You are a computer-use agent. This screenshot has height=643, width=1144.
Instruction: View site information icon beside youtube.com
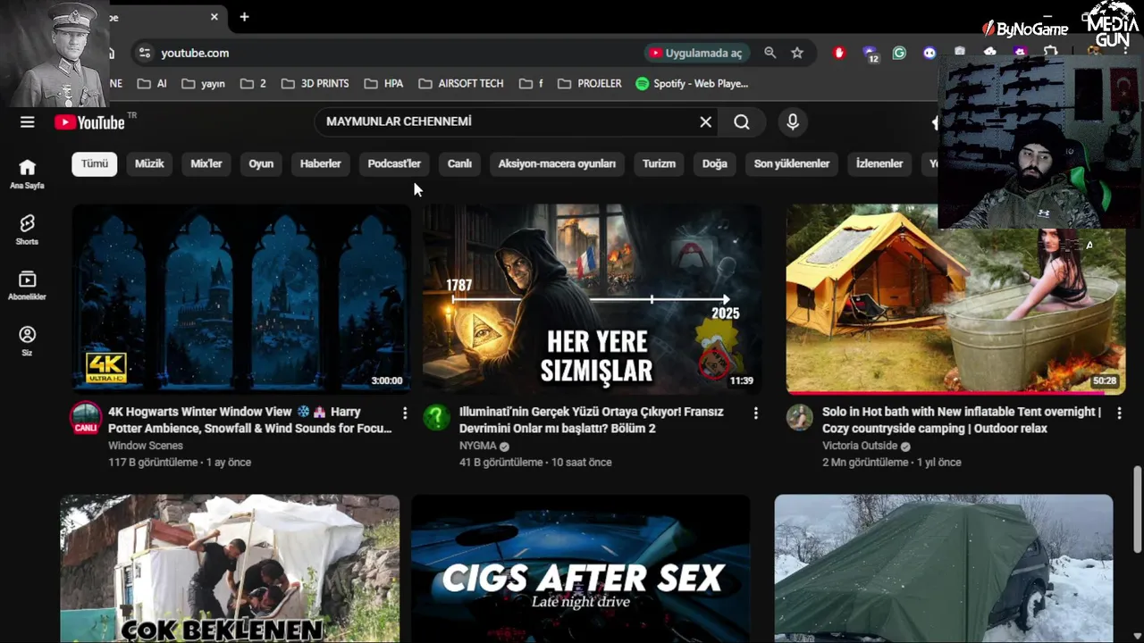[145, 53]
